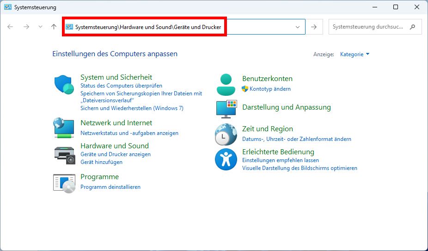Open Geräte und Drucker anzeigen
The width and height of the screenshot is (428, 251).
[x=116, y=154]
